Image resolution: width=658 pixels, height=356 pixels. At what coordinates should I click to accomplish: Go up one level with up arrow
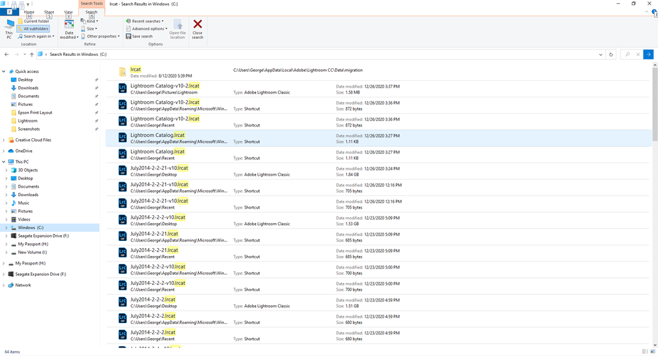point(32,55)
